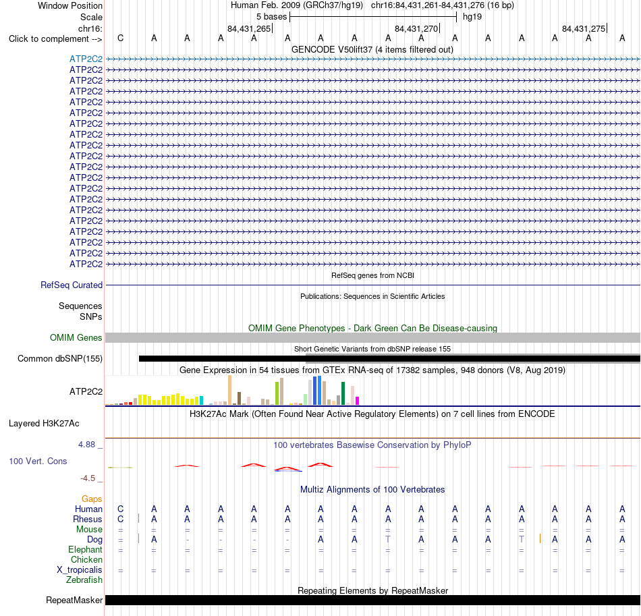This screenshot has height=616, width=641.
Task: Click the orange Gaps label
Action: coord(92,499)
